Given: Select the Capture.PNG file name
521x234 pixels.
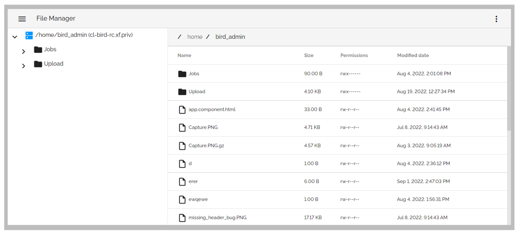Looking at the screenshot, I should click(203, 128).
